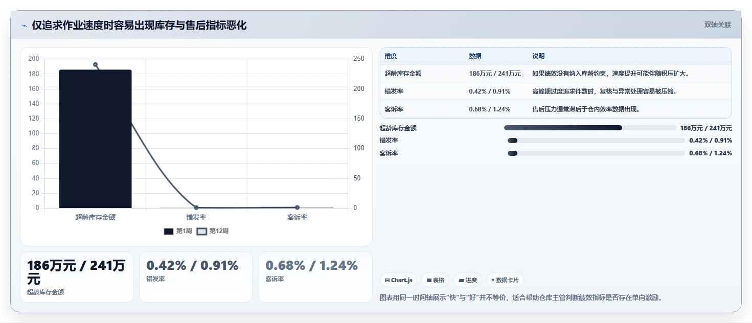Open the 0.68% / 1.24% 客诉率 stat card
The image size is (752, 323).
(315, 277)
